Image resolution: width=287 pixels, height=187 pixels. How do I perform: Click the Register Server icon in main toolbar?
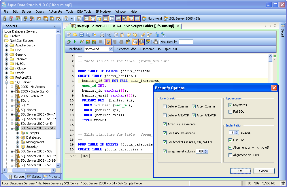click(5, 19)
